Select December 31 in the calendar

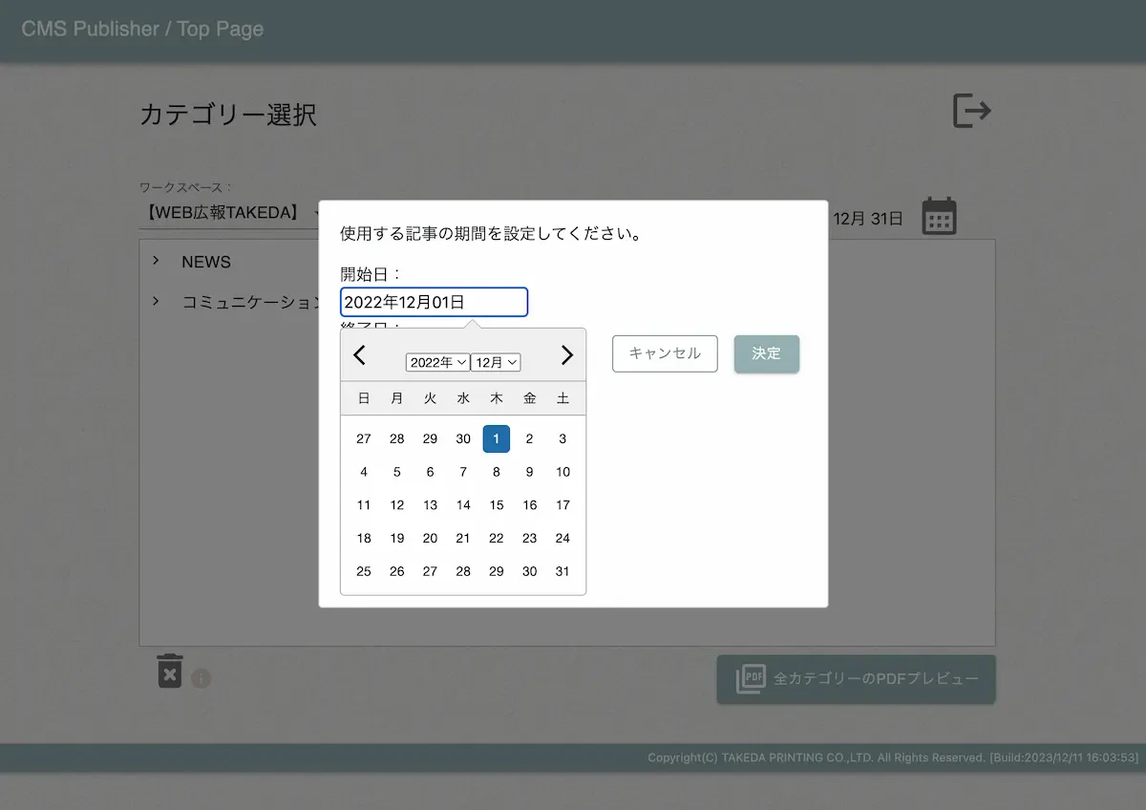click(x=562, y=571)
